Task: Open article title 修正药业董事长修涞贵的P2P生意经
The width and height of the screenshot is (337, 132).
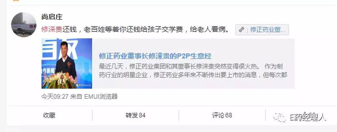Action: coord(155,56)
